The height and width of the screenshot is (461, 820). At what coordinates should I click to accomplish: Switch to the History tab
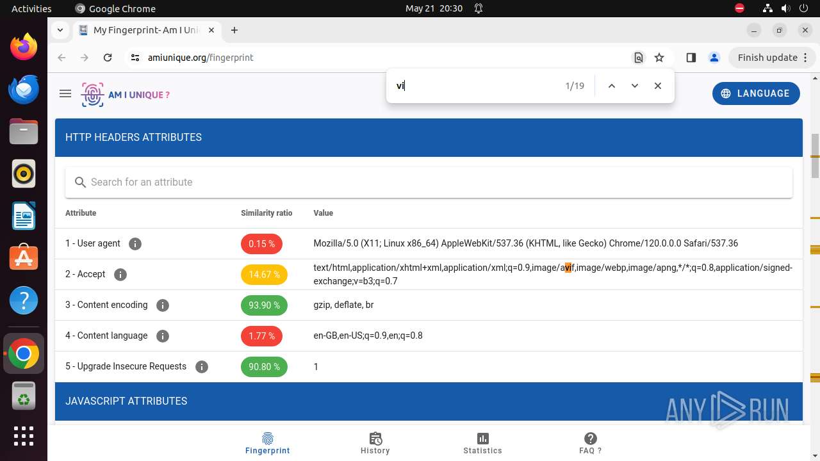[375, 443]
